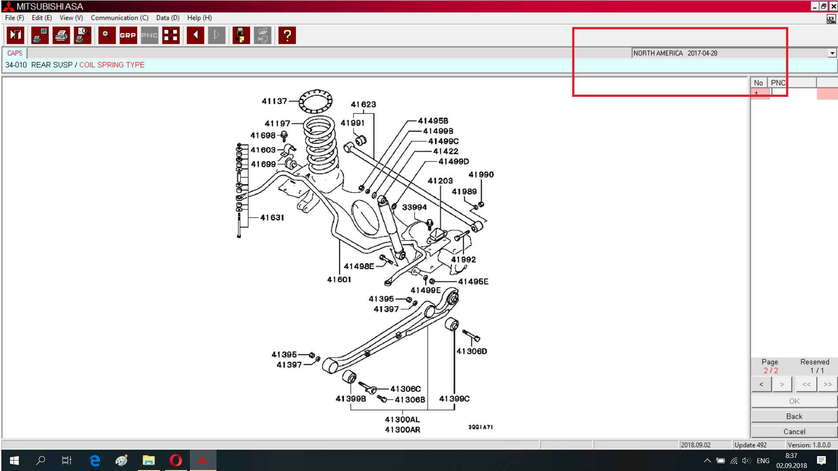Screen dimensions: 838x471
Task: Click the zoom in magnifier icon
Action: coord(106,35)
